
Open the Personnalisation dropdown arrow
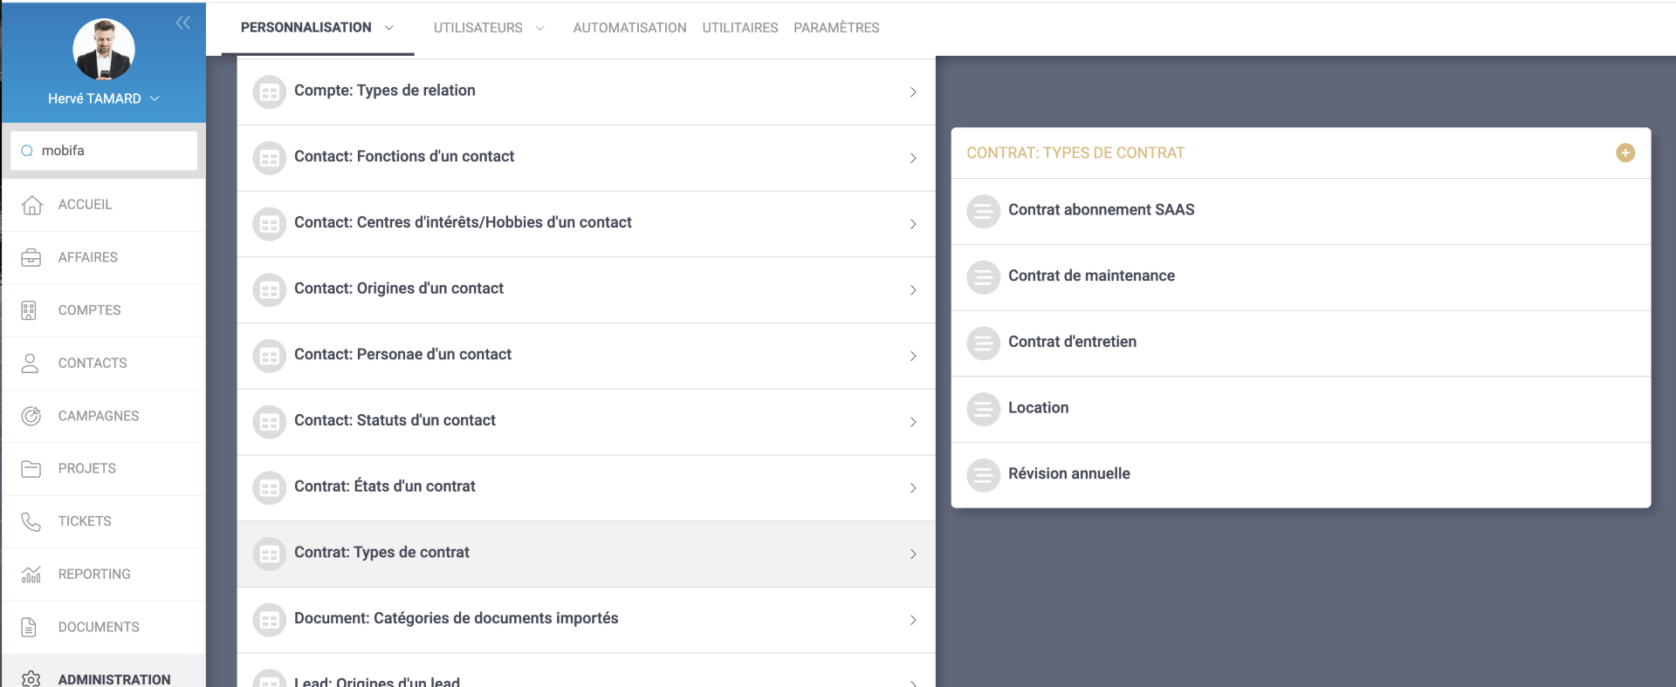pyautogui.click(x=389, y=28)
